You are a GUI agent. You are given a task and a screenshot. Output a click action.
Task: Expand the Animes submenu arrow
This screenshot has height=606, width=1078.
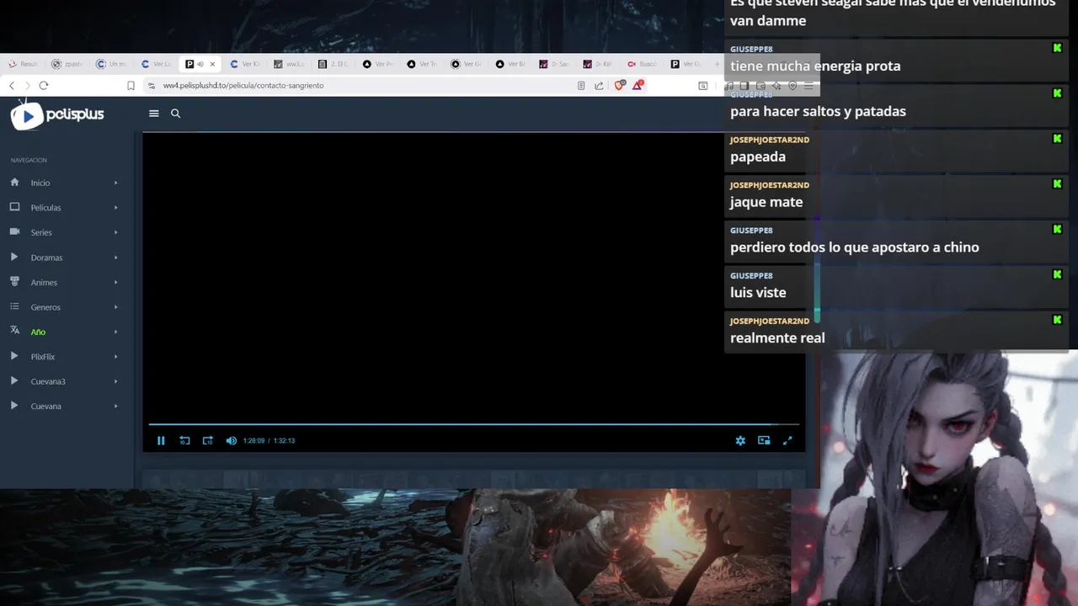click(116, 282)
